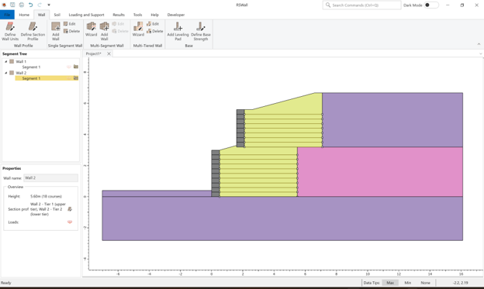
Task: Click the Wall 2 icon in tree
Action: (x=12, y=73)
